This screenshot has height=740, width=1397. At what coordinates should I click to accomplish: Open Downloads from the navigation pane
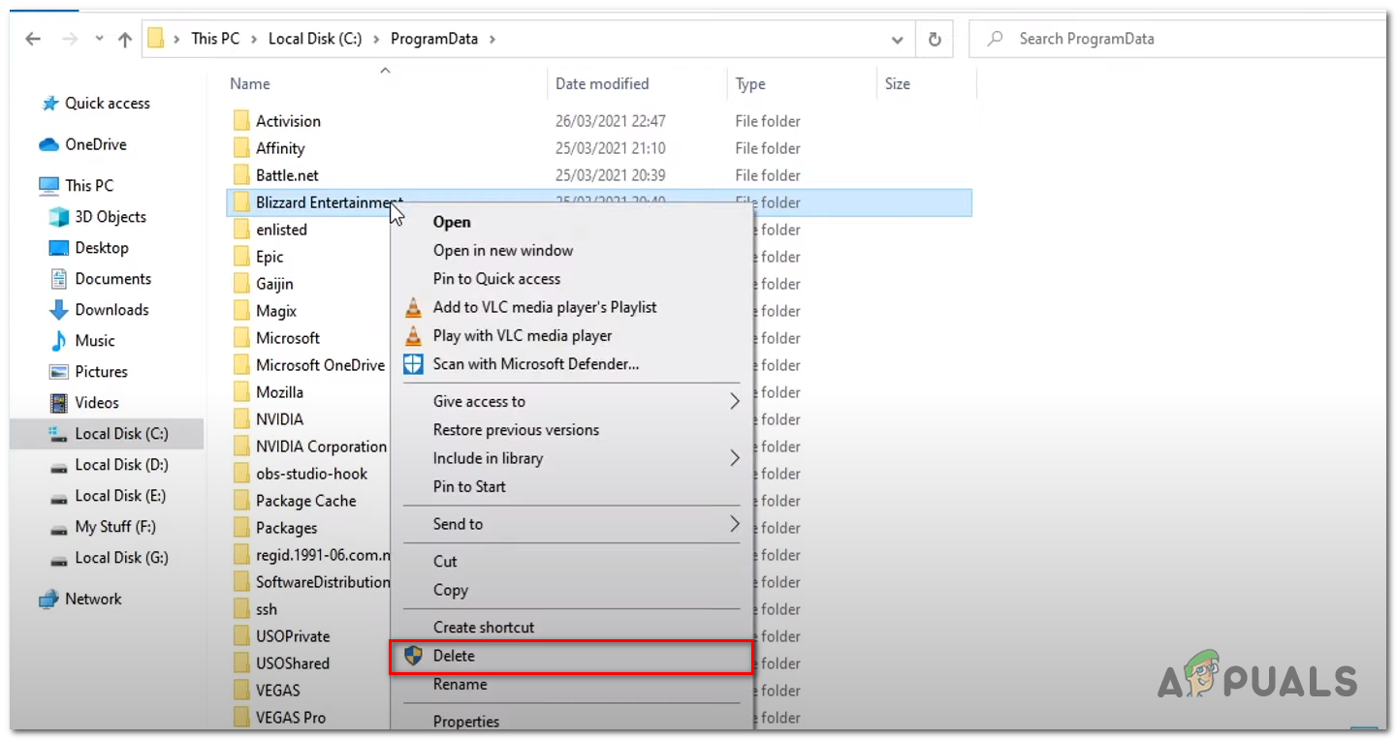[111, 310]
